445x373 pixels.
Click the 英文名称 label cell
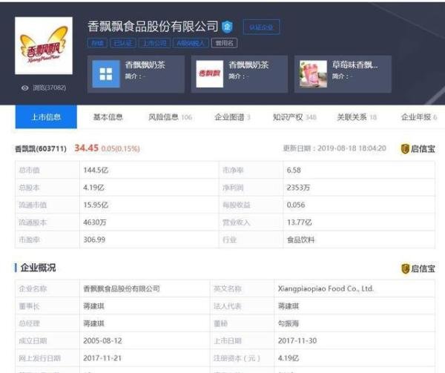click(x=242, y=288)
